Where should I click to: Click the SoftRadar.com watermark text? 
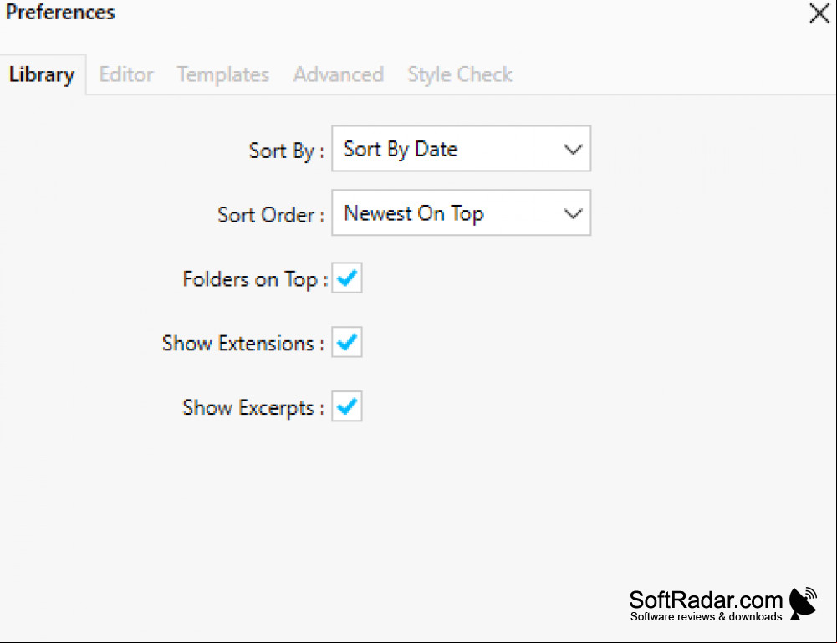[x=706, y=600]
